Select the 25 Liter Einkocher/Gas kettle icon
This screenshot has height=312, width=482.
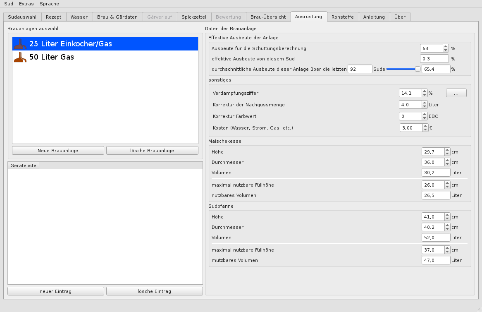pos(20,43)
